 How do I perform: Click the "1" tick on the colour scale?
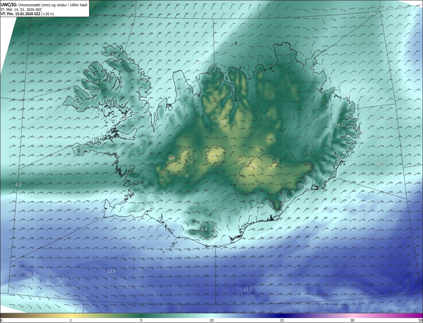pyautogui.click(x=71, y=320)
